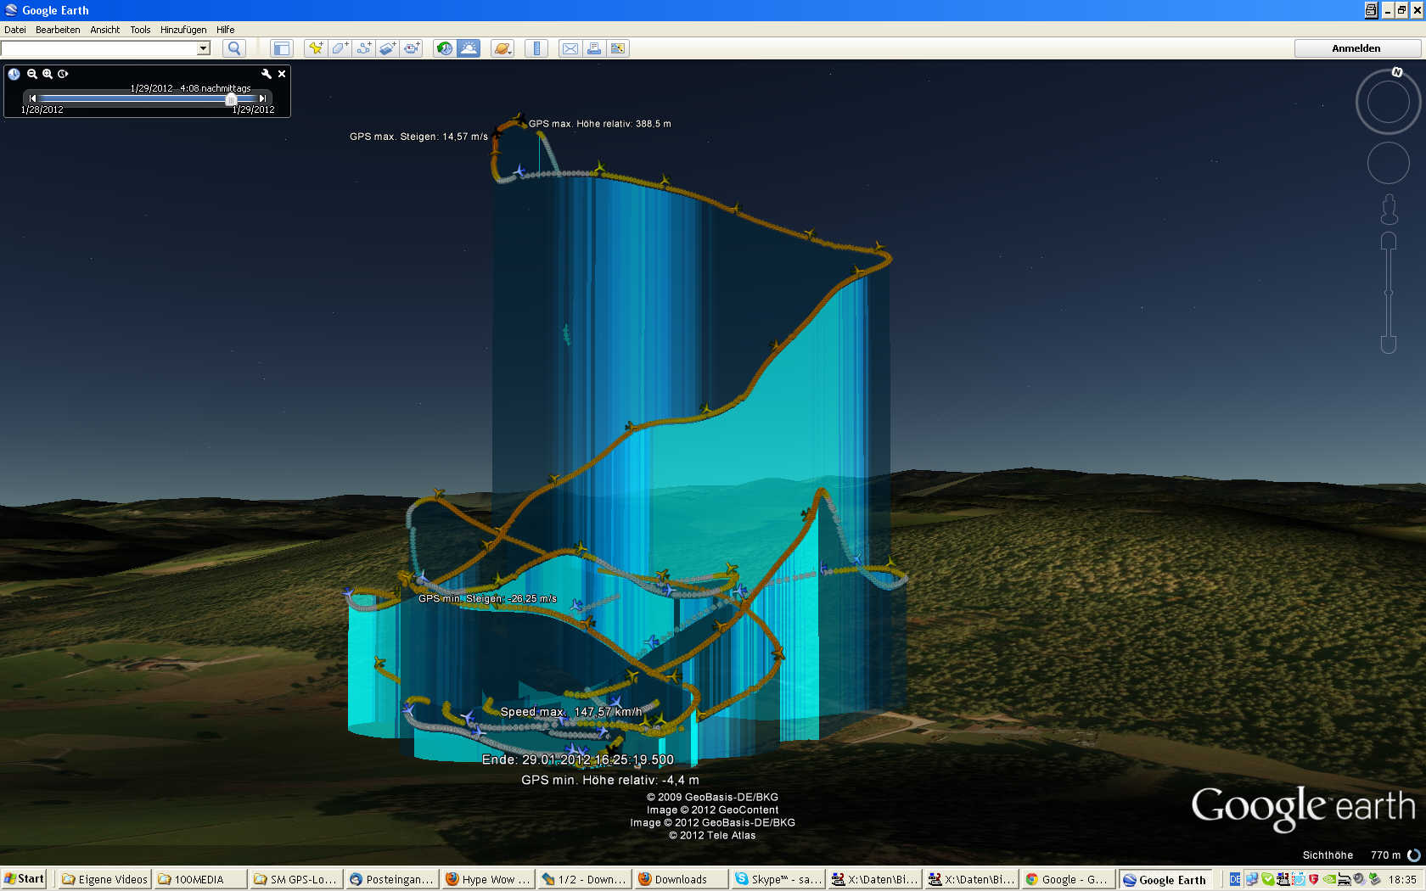
Task: Click the Print toolbar icon
Action: (x=594, y=48)
